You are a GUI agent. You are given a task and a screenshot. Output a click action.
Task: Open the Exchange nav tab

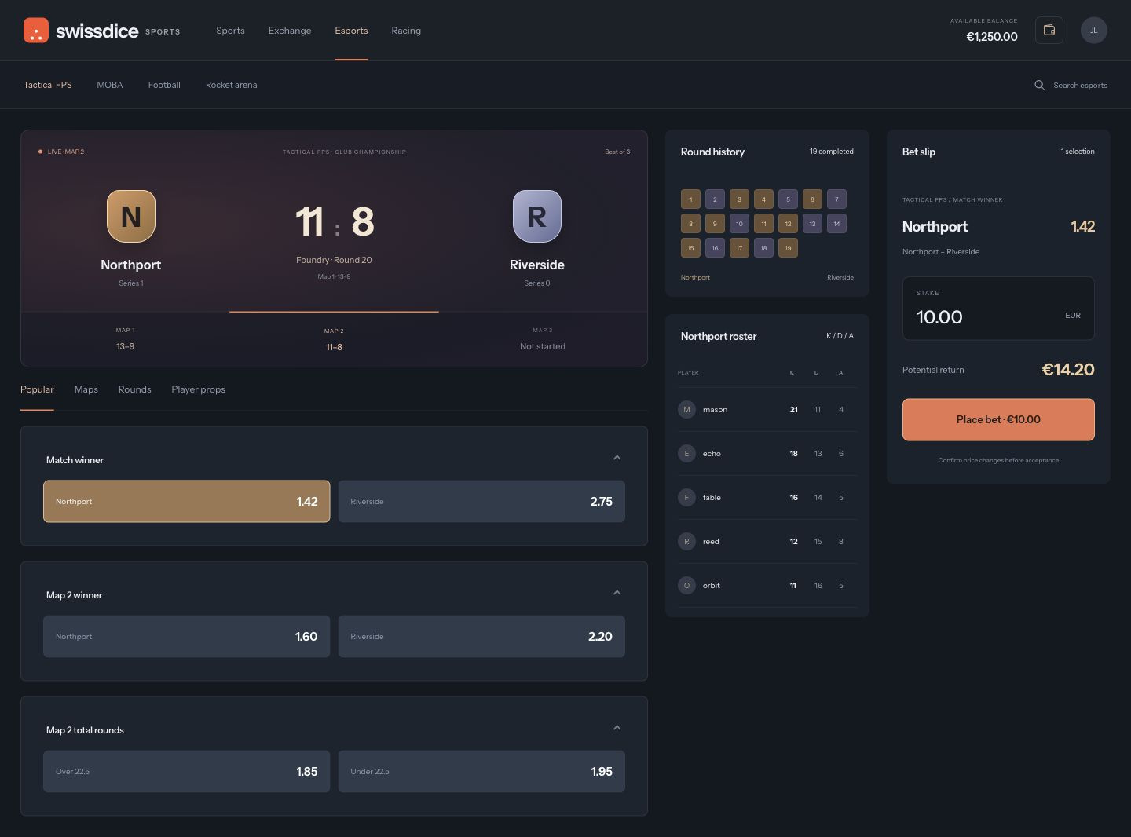(290, 31)
